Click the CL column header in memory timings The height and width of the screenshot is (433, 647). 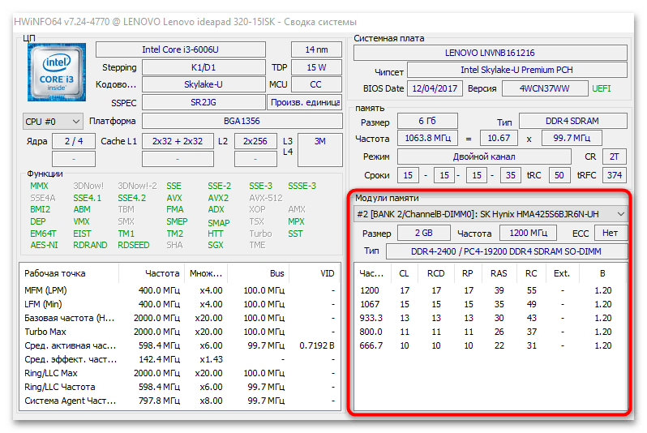click(x=404, y=273)
